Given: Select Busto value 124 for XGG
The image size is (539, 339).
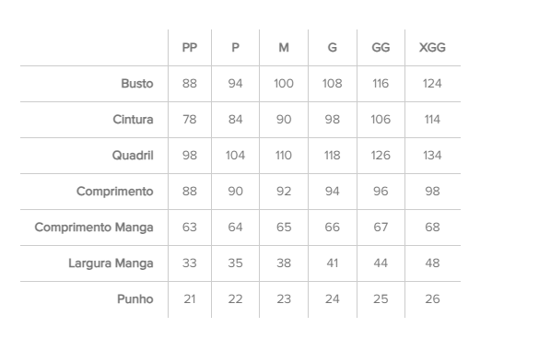Looking at the screenshot, I should [x=432, y=84].
